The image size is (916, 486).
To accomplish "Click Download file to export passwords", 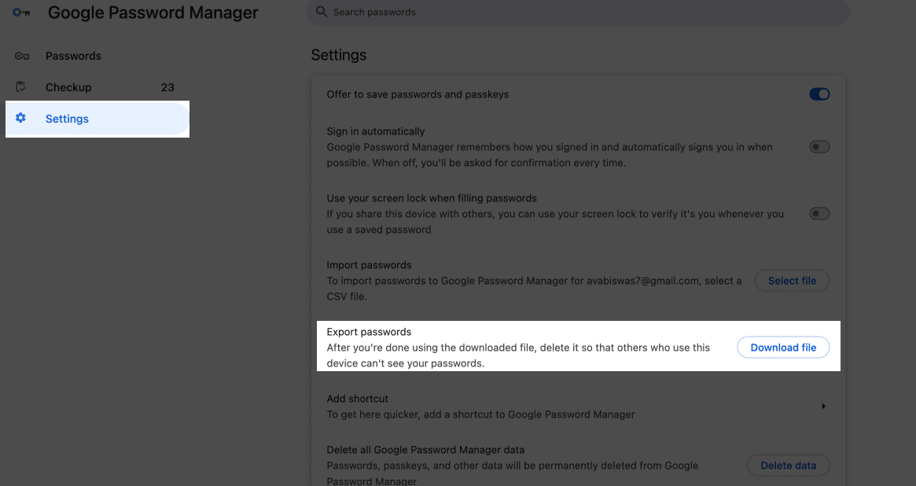I will [783, 347].
